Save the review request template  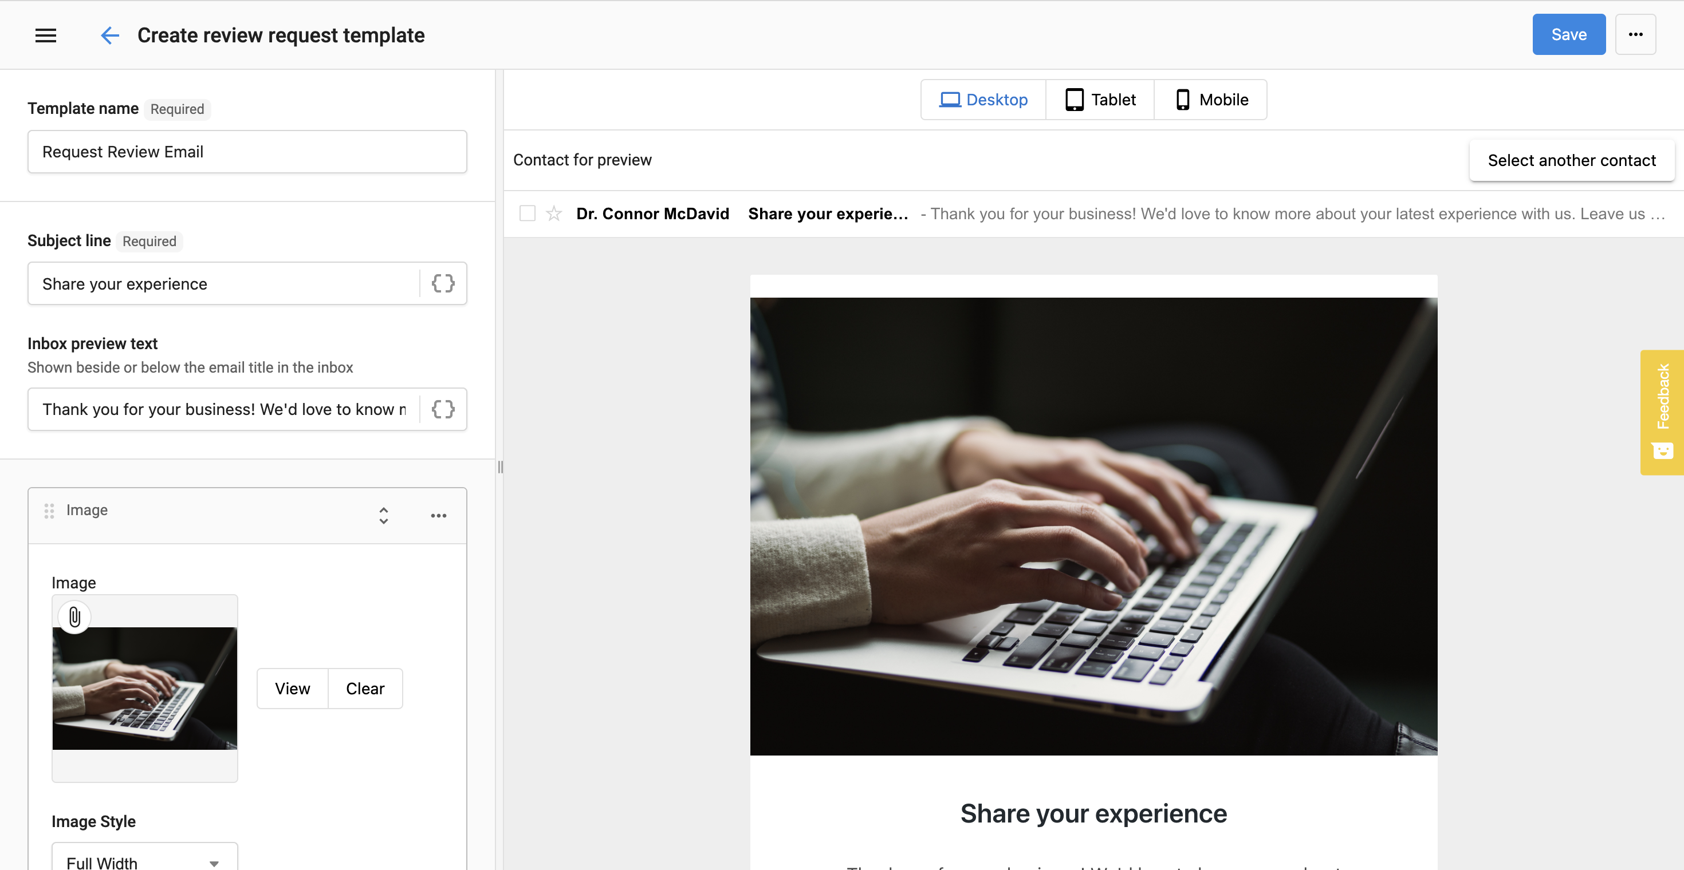(1568, 34)
